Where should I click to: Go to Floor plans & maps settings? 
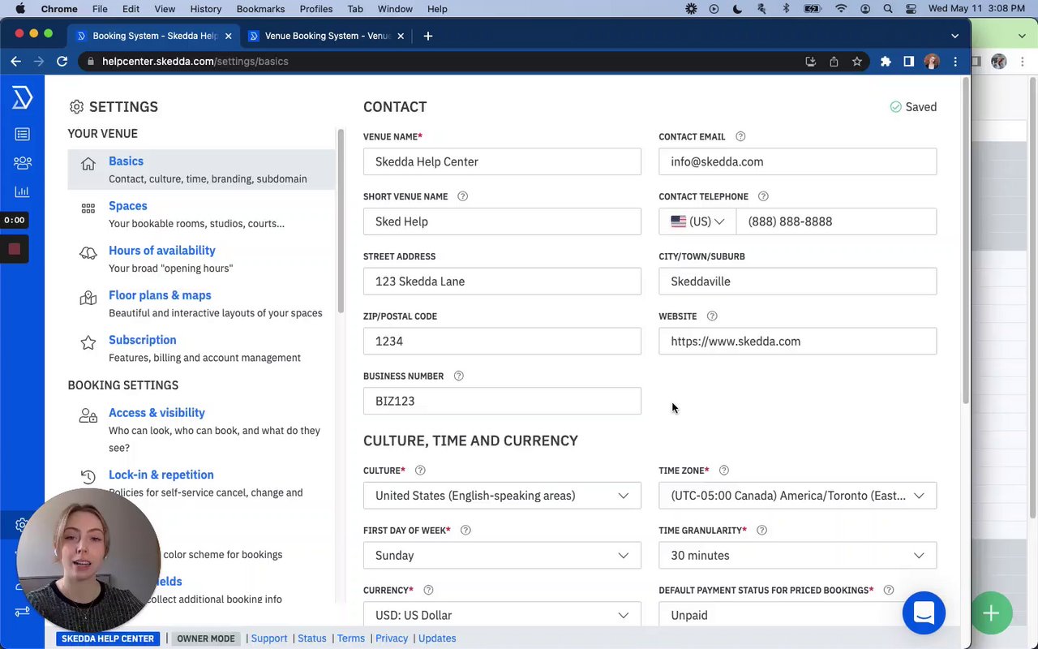click(x=201, y=303)
